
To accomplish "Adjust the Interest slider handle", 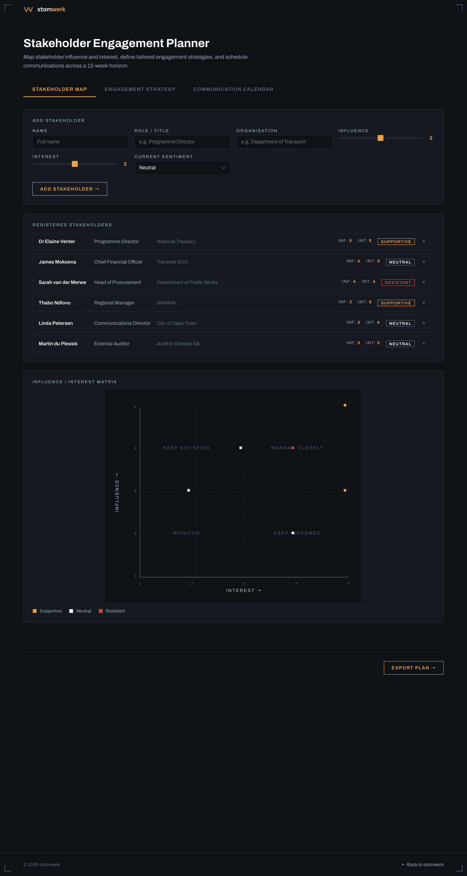I will click(75, 164).
